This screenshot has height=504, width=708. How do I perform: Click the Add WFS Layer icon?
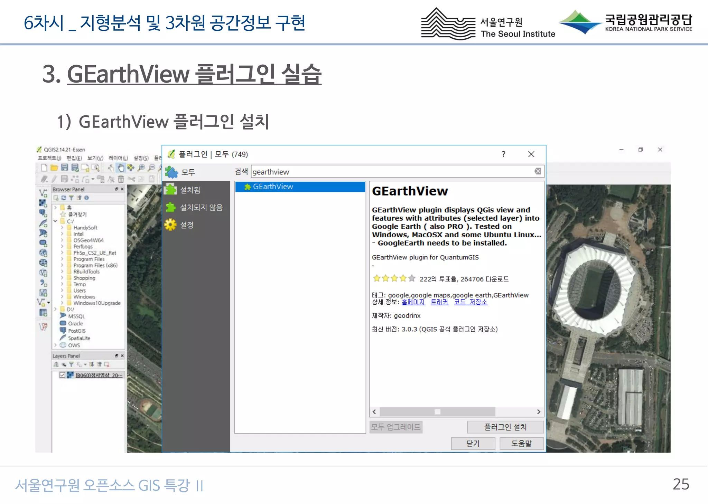[43, 273]
